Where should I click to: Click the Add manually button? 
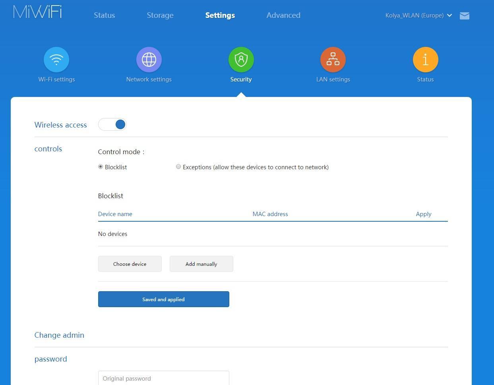point(201,264)
